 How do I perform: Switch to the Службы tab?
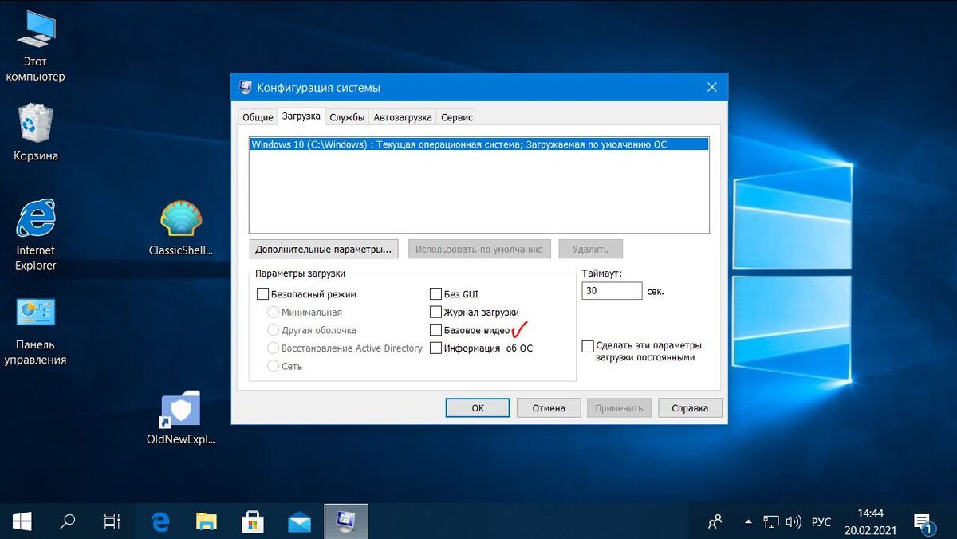347,117
